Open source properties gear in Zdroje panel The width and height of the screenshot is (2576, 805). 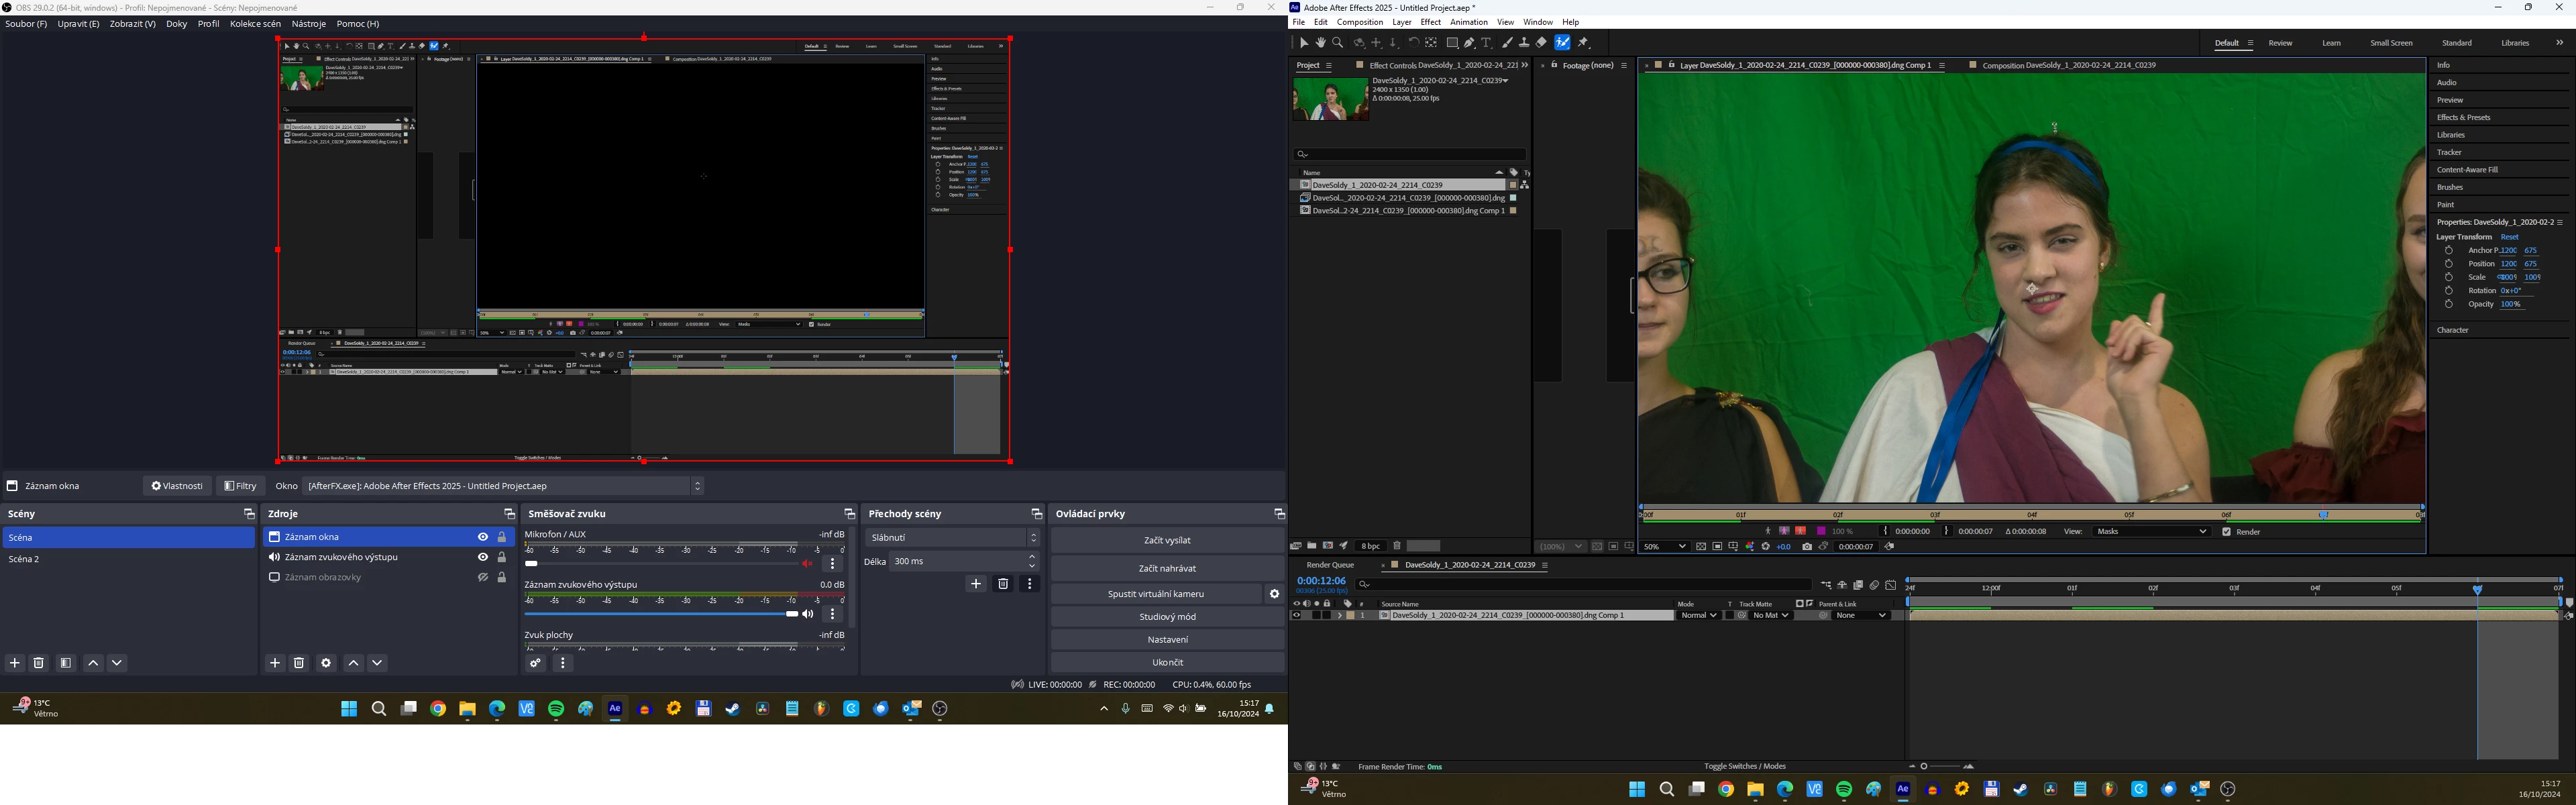point(326,663)
